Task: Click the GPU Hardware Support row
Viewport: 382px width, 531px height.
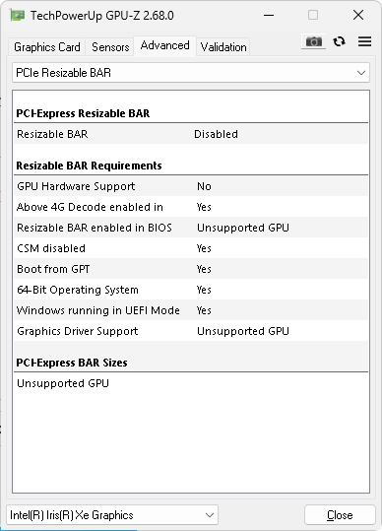Action: click(191, 186)
